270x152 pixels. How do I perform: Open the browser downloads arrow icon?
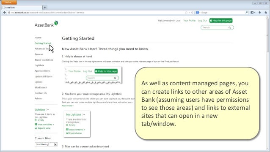tap(260, 12)
